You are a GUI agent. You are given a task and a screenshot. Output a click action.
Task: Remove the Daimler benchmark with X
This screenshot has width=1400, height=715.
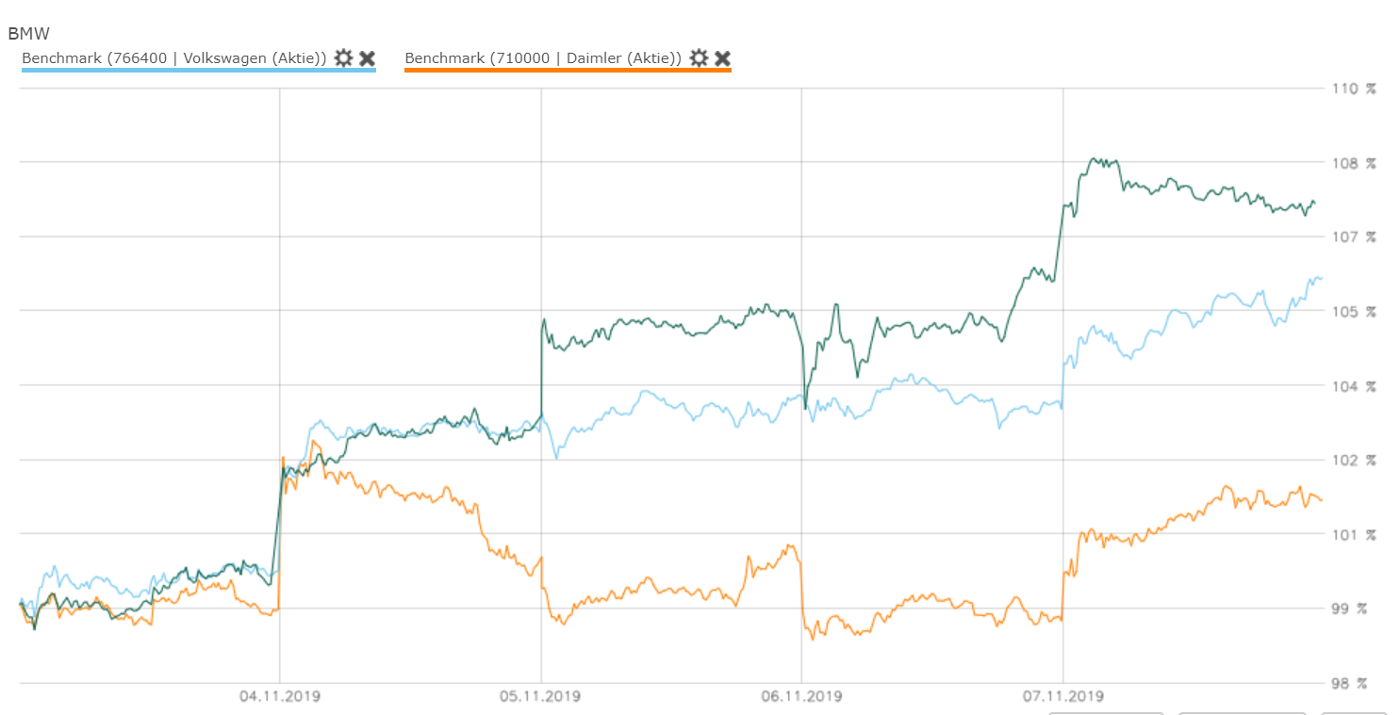(722, 58)
